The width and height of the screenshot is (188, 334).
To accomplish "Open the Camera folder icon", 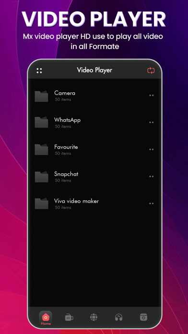I will 41,96.
